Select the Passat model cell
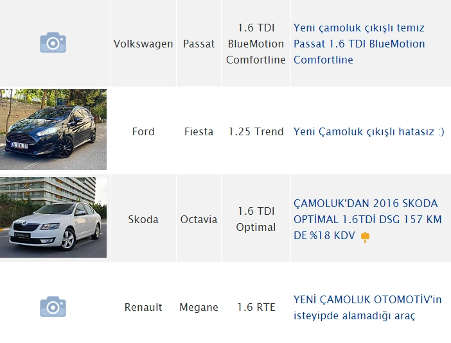Screen dimensions: 451x343 pyautogui.click(x=199, y=44)
